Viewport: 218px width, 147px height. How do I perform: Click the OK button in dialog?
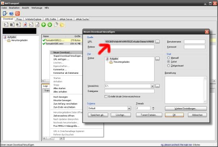point(174,115)
